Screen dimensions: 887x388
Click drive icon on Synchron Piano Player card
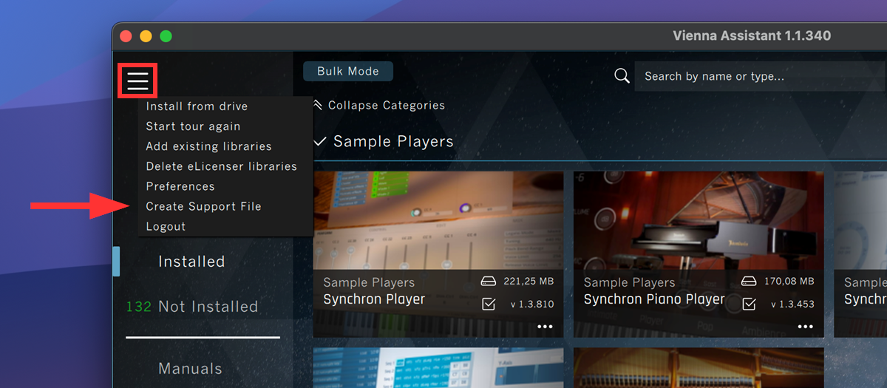pyautogui.click(x=749, y=281)
